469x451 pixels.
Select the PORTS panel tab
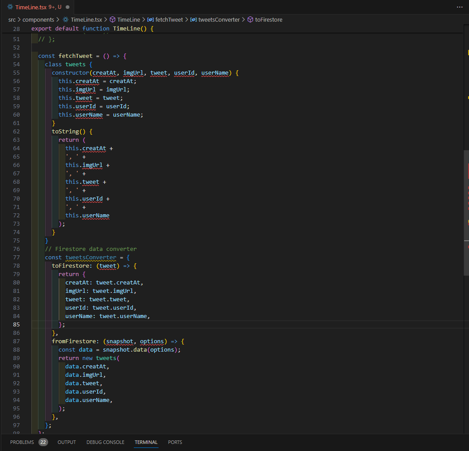click(x=175, y=442)
